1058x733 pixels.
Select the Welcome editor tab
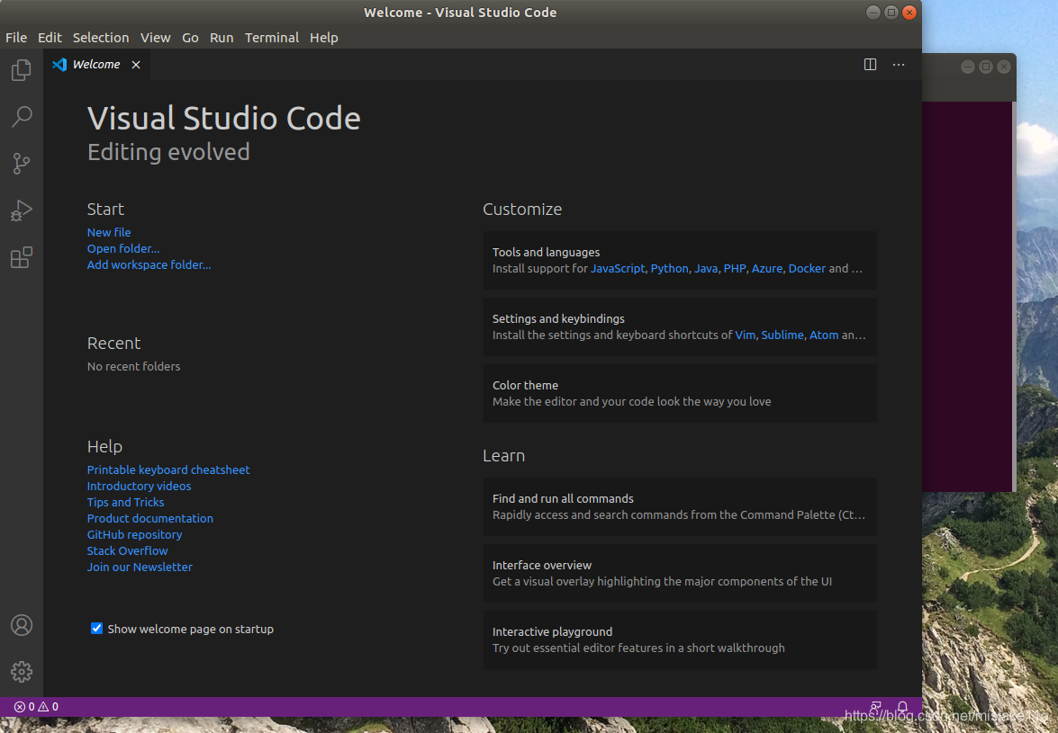96,65
